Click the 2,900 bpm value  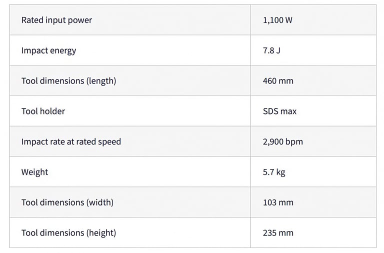[283, 142]
